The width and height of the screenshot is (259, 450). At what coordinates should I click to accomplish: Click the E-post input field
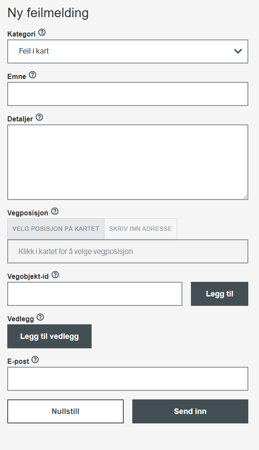click(128, 379)
